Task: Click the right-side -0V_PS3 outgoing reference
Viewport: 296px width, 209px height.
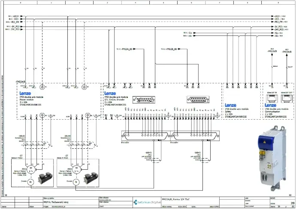Action: pos(280,27)
